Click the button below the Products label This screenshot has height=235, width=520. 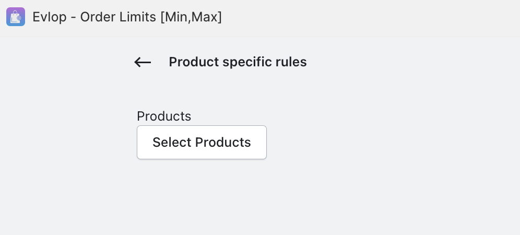pyautogui.click(x=202, y=142)
